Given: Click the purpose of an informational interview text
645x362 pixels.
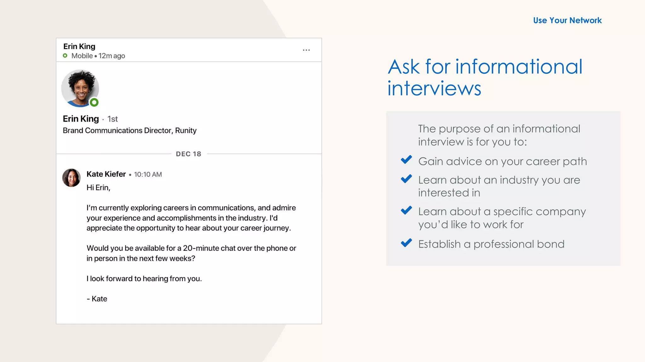Looking at the screenshot, I should pos(499,135).
